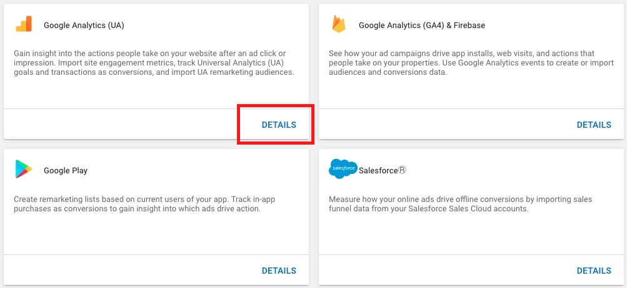The width and height of the screenshot is (627, 288).
Task: Open DETAILS for Google Analytics (GA4) & Firebase
Action: click(x=593, y=125)
